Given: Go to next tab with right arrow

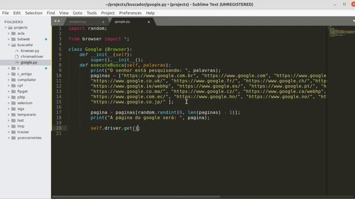Looking at the screenshot, I should click(59, 21).
